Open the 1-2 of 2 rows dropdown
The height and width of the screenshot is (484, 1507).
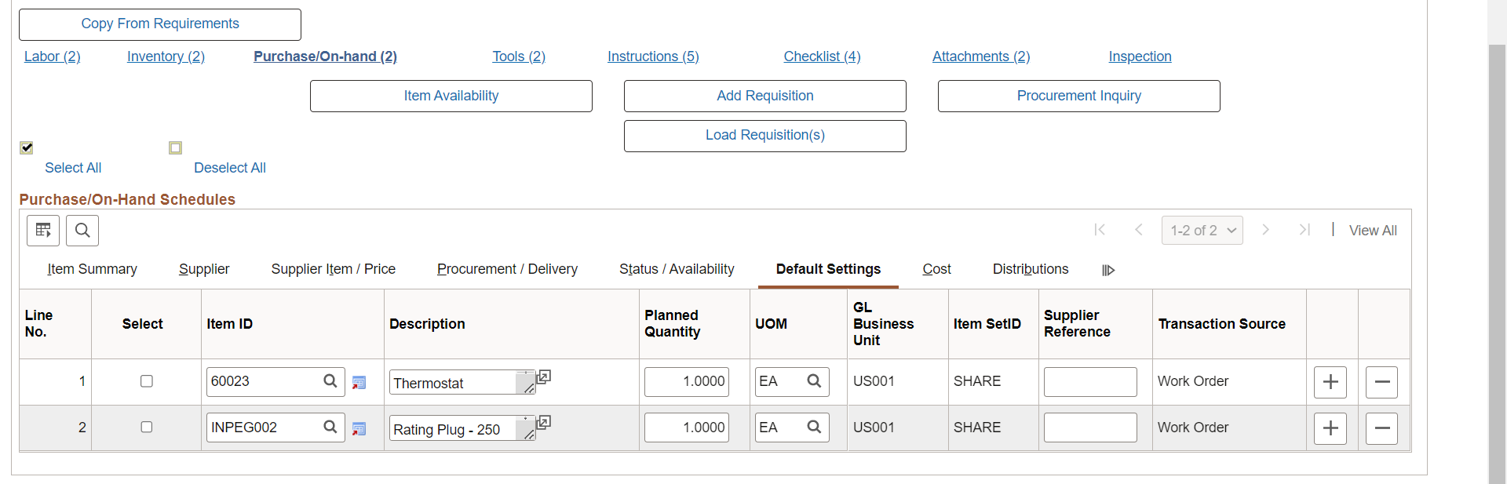click(1202, 231)
